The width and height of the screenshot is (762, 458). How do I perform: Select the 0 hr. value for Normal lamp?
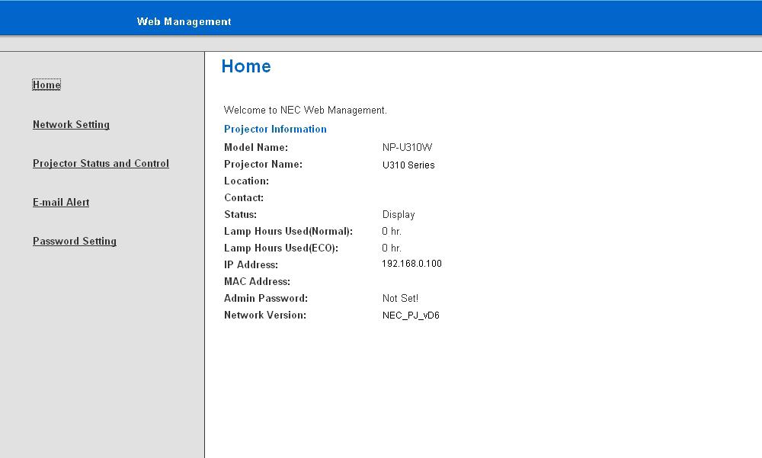coord(392,231)
